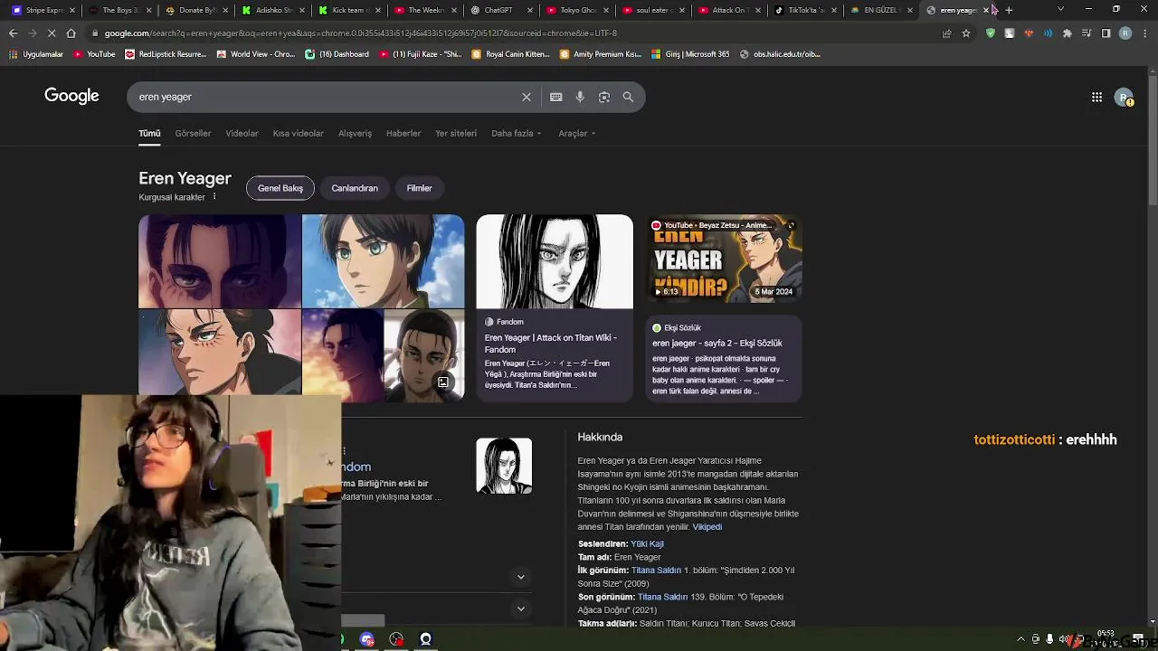
Task: Click the magnifier search button
Action: point(628,97)
